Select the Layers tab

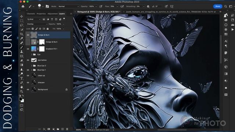click(x=62, y=14)
